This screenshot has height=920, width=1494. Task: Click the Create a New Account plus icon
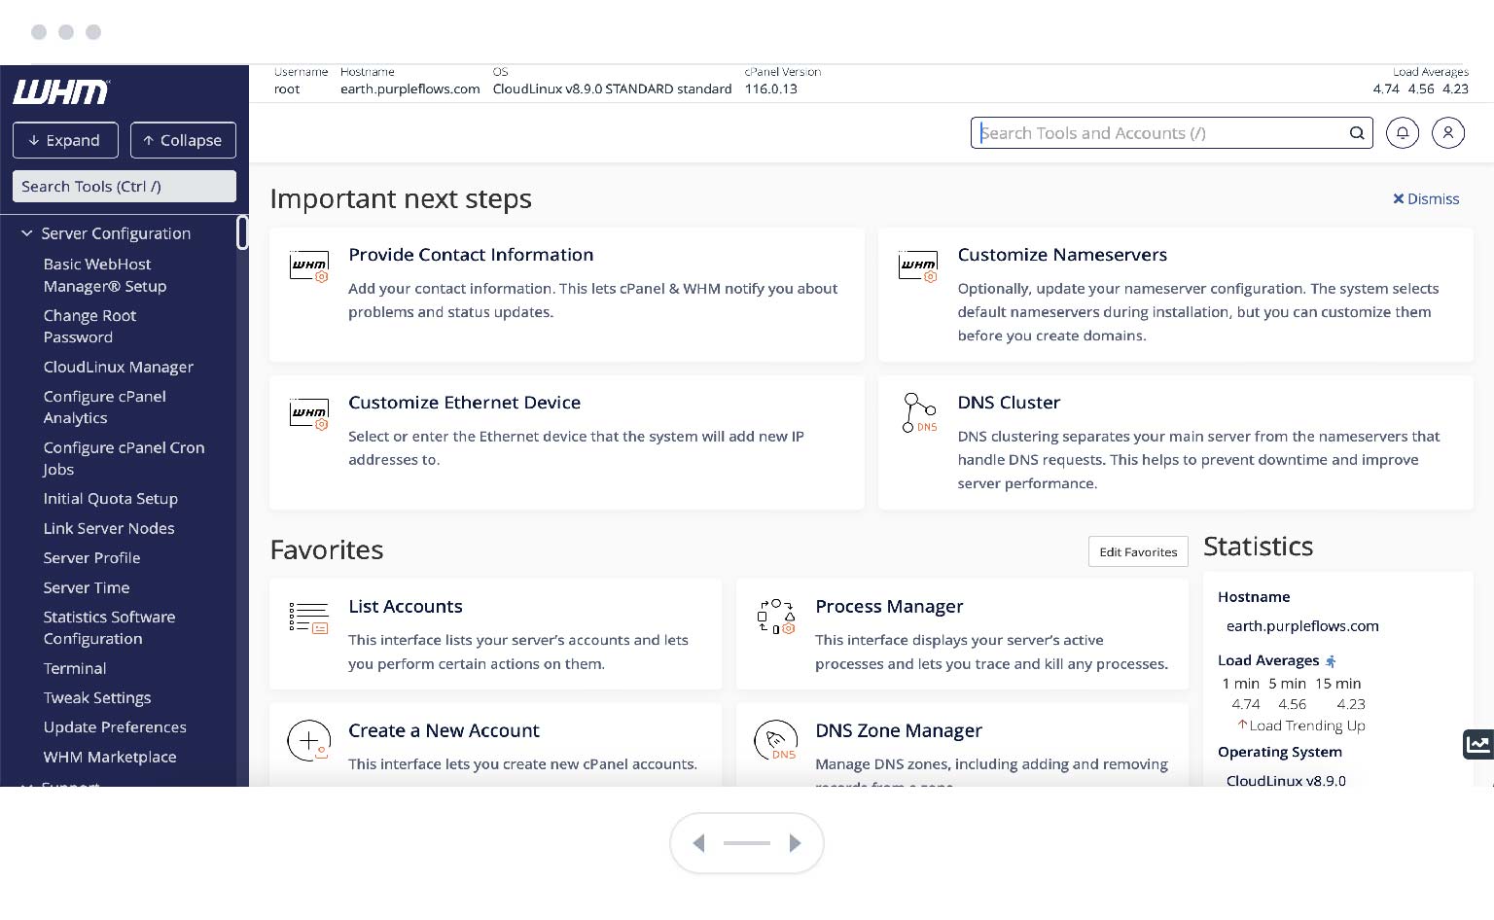pyautogui.click(x=308, y=741)
